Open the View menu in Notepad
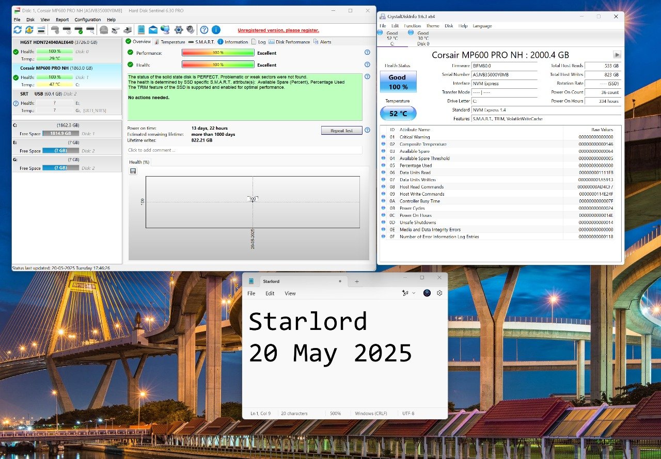This screenshot has height=459, width=661. pyautogui.click(x=290, y=293)
